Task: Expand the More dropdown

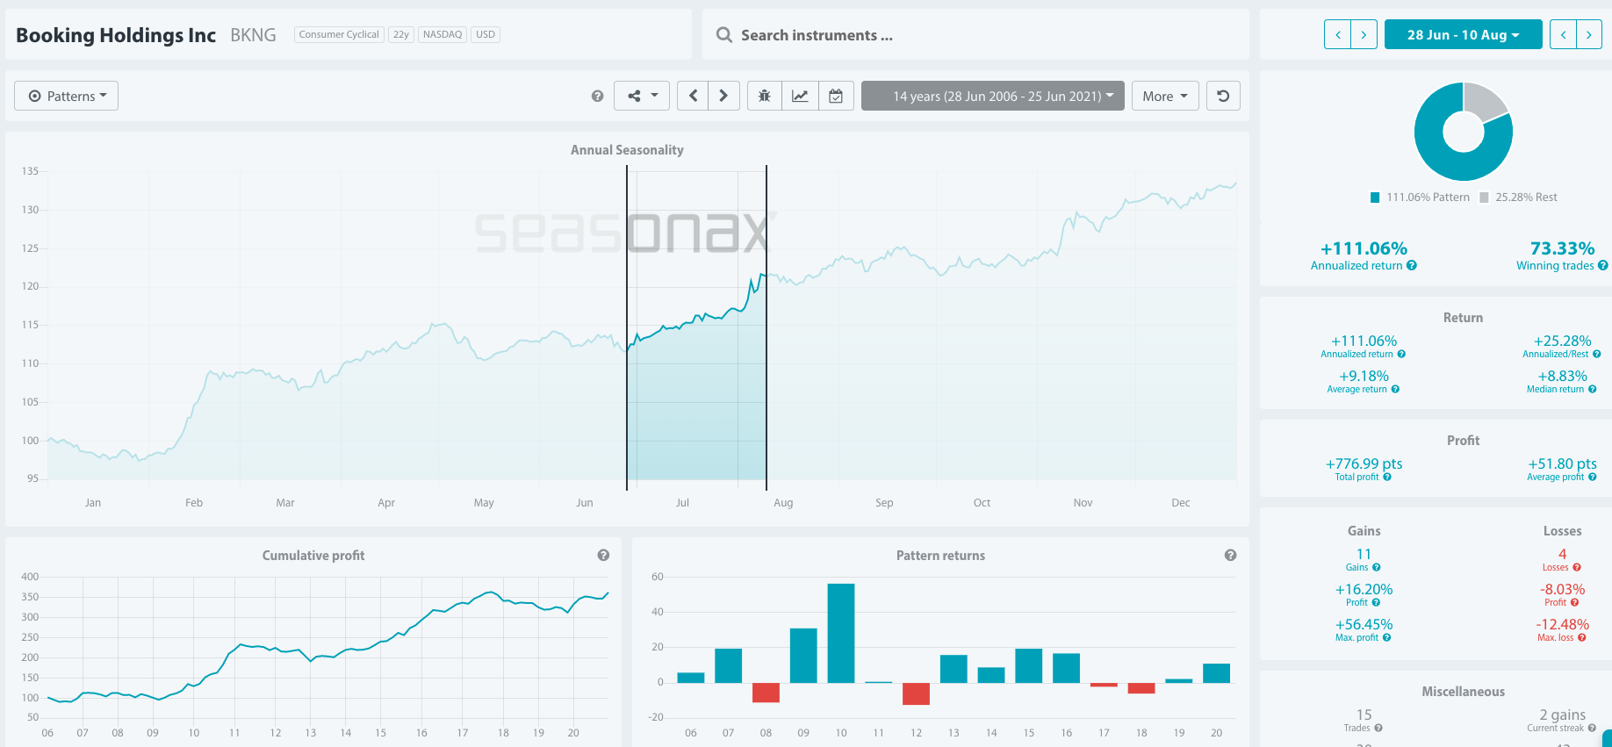Action: [1165, 96]
